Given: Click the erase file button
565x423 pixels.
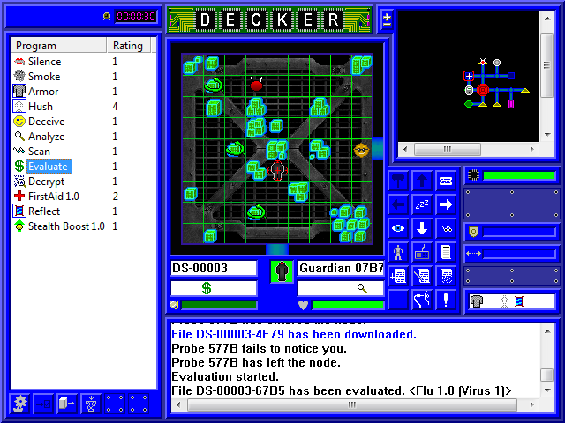Looking at the screenshot, I should pos(446,276).
